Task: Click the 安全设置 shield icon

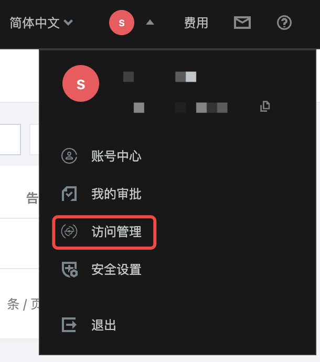Action: pyautogui.click(x=69, y=269)
